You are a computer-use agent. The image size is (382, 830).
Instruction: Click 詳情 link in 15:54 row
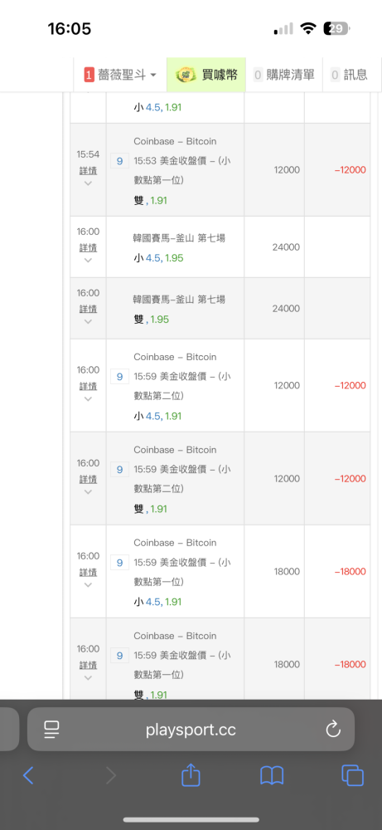click(88, 170)
